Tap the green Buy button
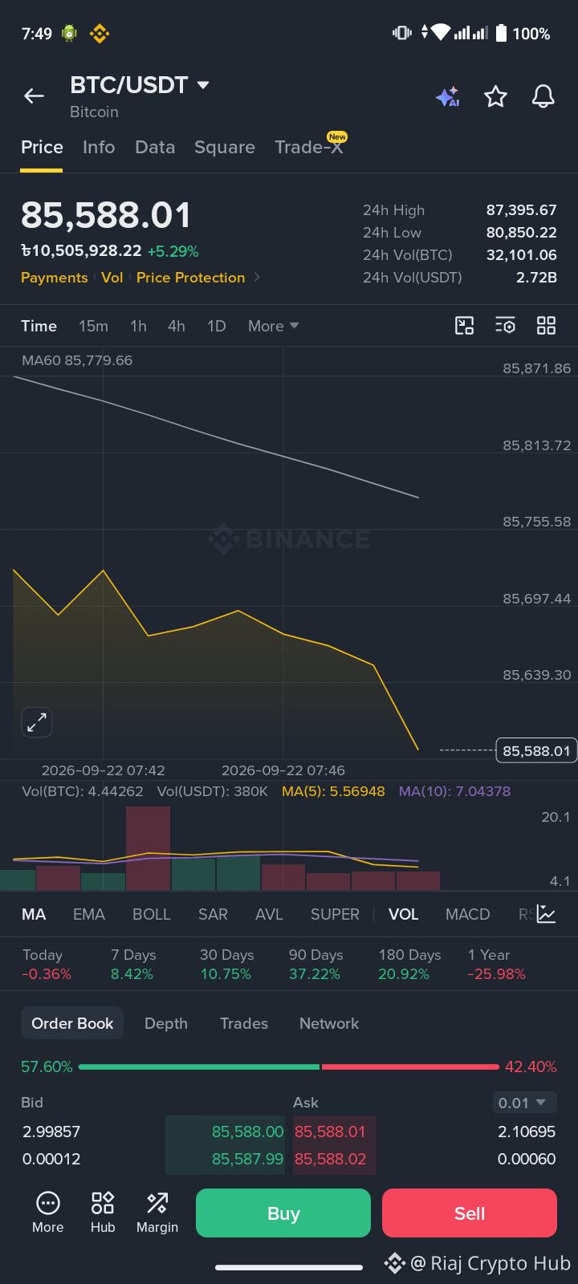Viewport: 578px width, 1284px height. [x=283, y=1213]
